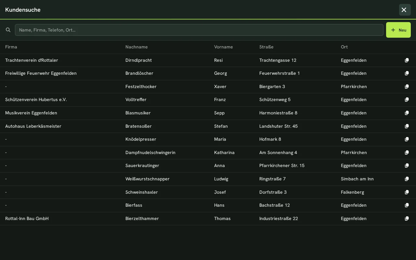This screenshot has width=416, height=260.
Task: Copy the Festzelthocker customer entry
Action: [x=407, y=86]
